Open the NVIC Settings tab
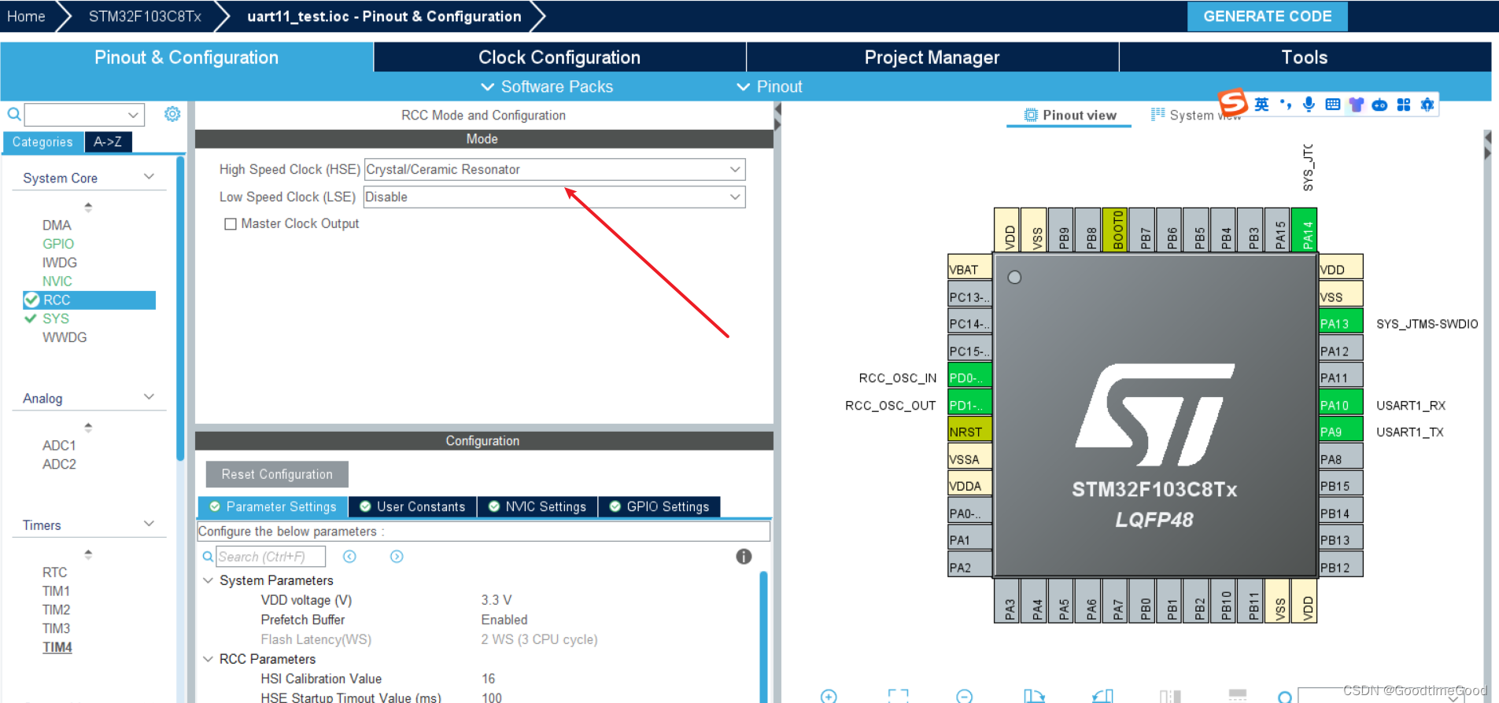Image resolution: width=1499 pixels, height=703 pixels. click(537, 506)
